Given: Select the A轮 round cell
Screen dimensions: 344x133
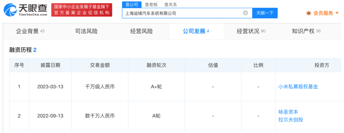Looking at the screenshot, I should tap(156, 116).
